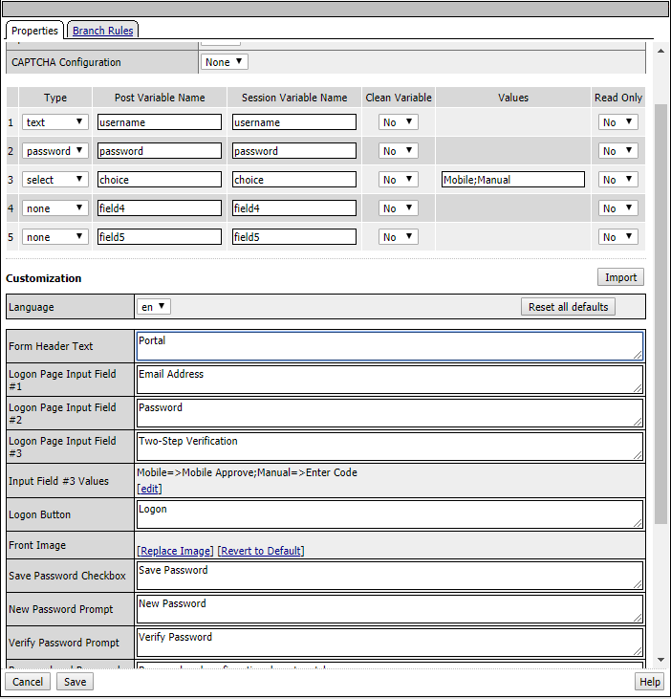Open Read Only dropdown for password row
This screenshot has height=699, width=671.
pyautogui.click(x=618, y=151)
